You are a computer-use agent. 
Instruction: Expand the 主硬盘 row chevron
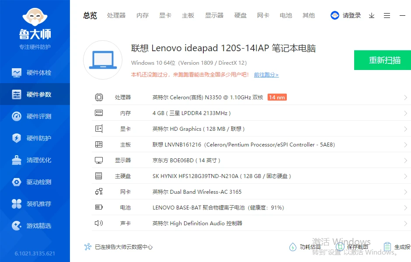pyautogui.click(x=405, y=176)
